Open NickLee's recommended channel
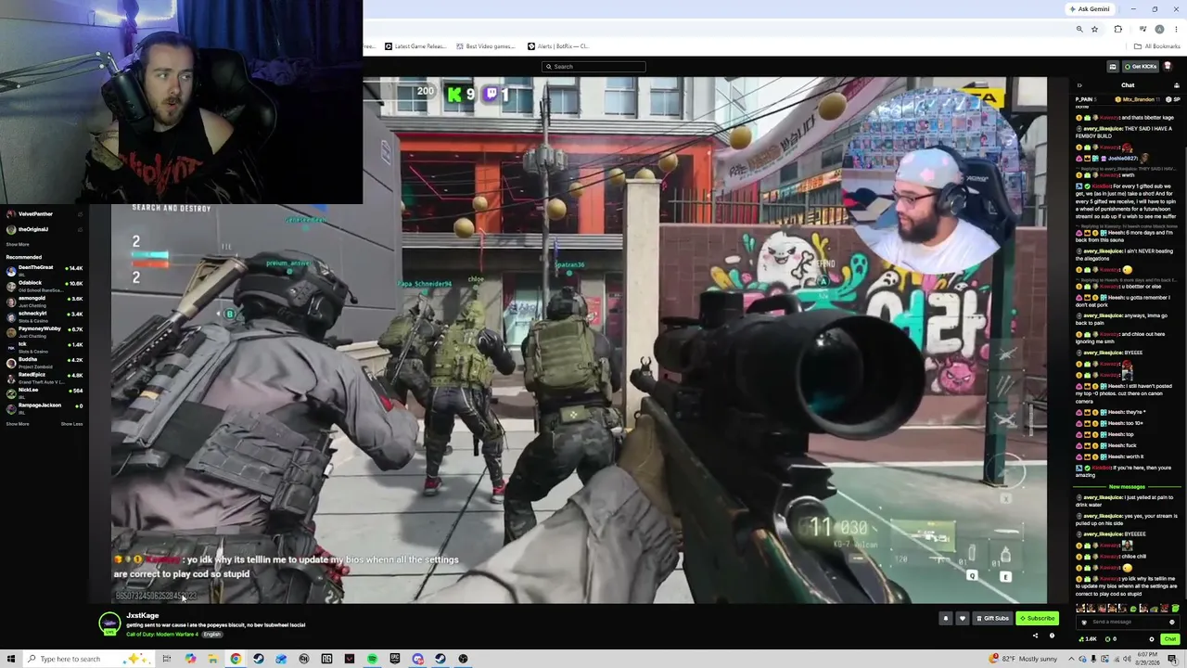 [x=43, y=392]
